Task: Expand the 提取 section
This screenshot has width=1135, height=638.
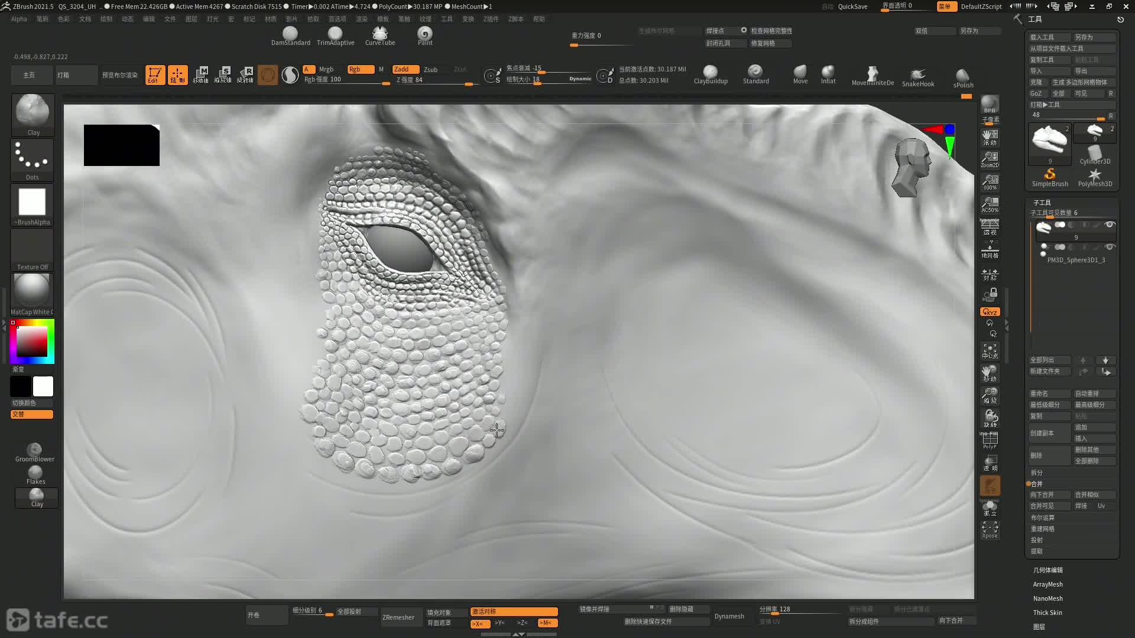Action: [x=1036, y=551]
